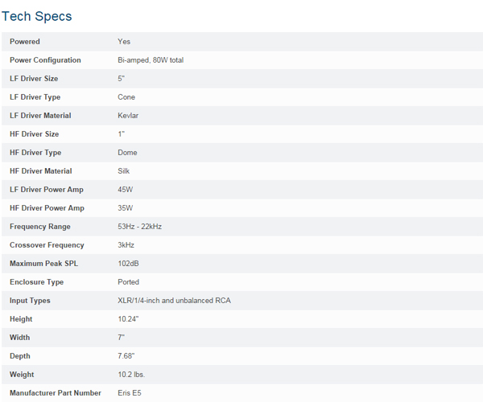Click the LF Driver Size label
Image resolution: width=483 pixels, height=402 pixels.
click(x=34, y=79)
